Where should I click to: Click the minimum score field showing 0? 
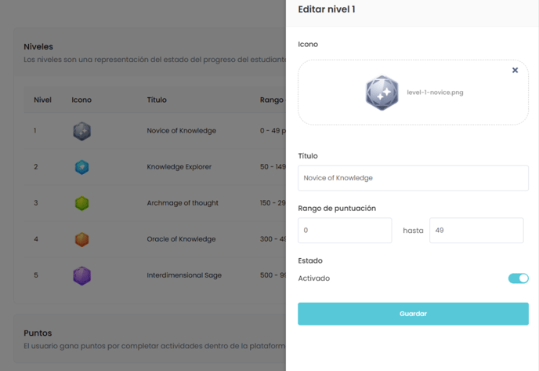345,231
